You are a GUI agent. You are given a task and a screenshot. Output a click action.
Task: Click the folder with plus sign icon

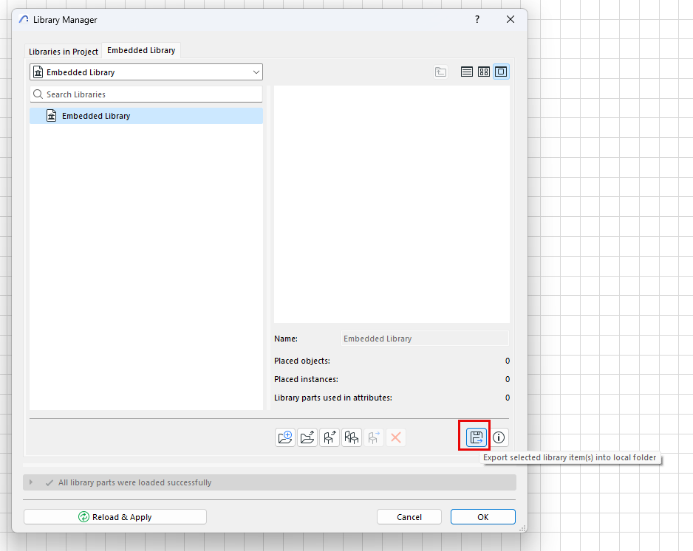click(x=285, y=437)
